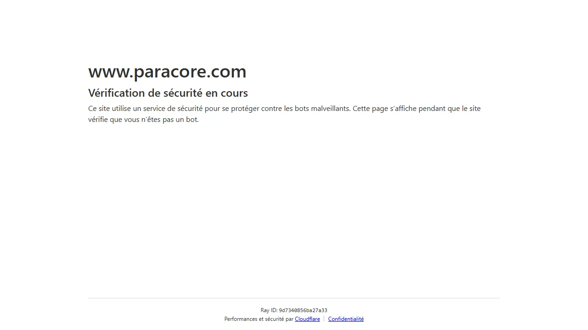
Task: Click the underlined Confidentialité hyperlink
Action: (x=346, y=319)
